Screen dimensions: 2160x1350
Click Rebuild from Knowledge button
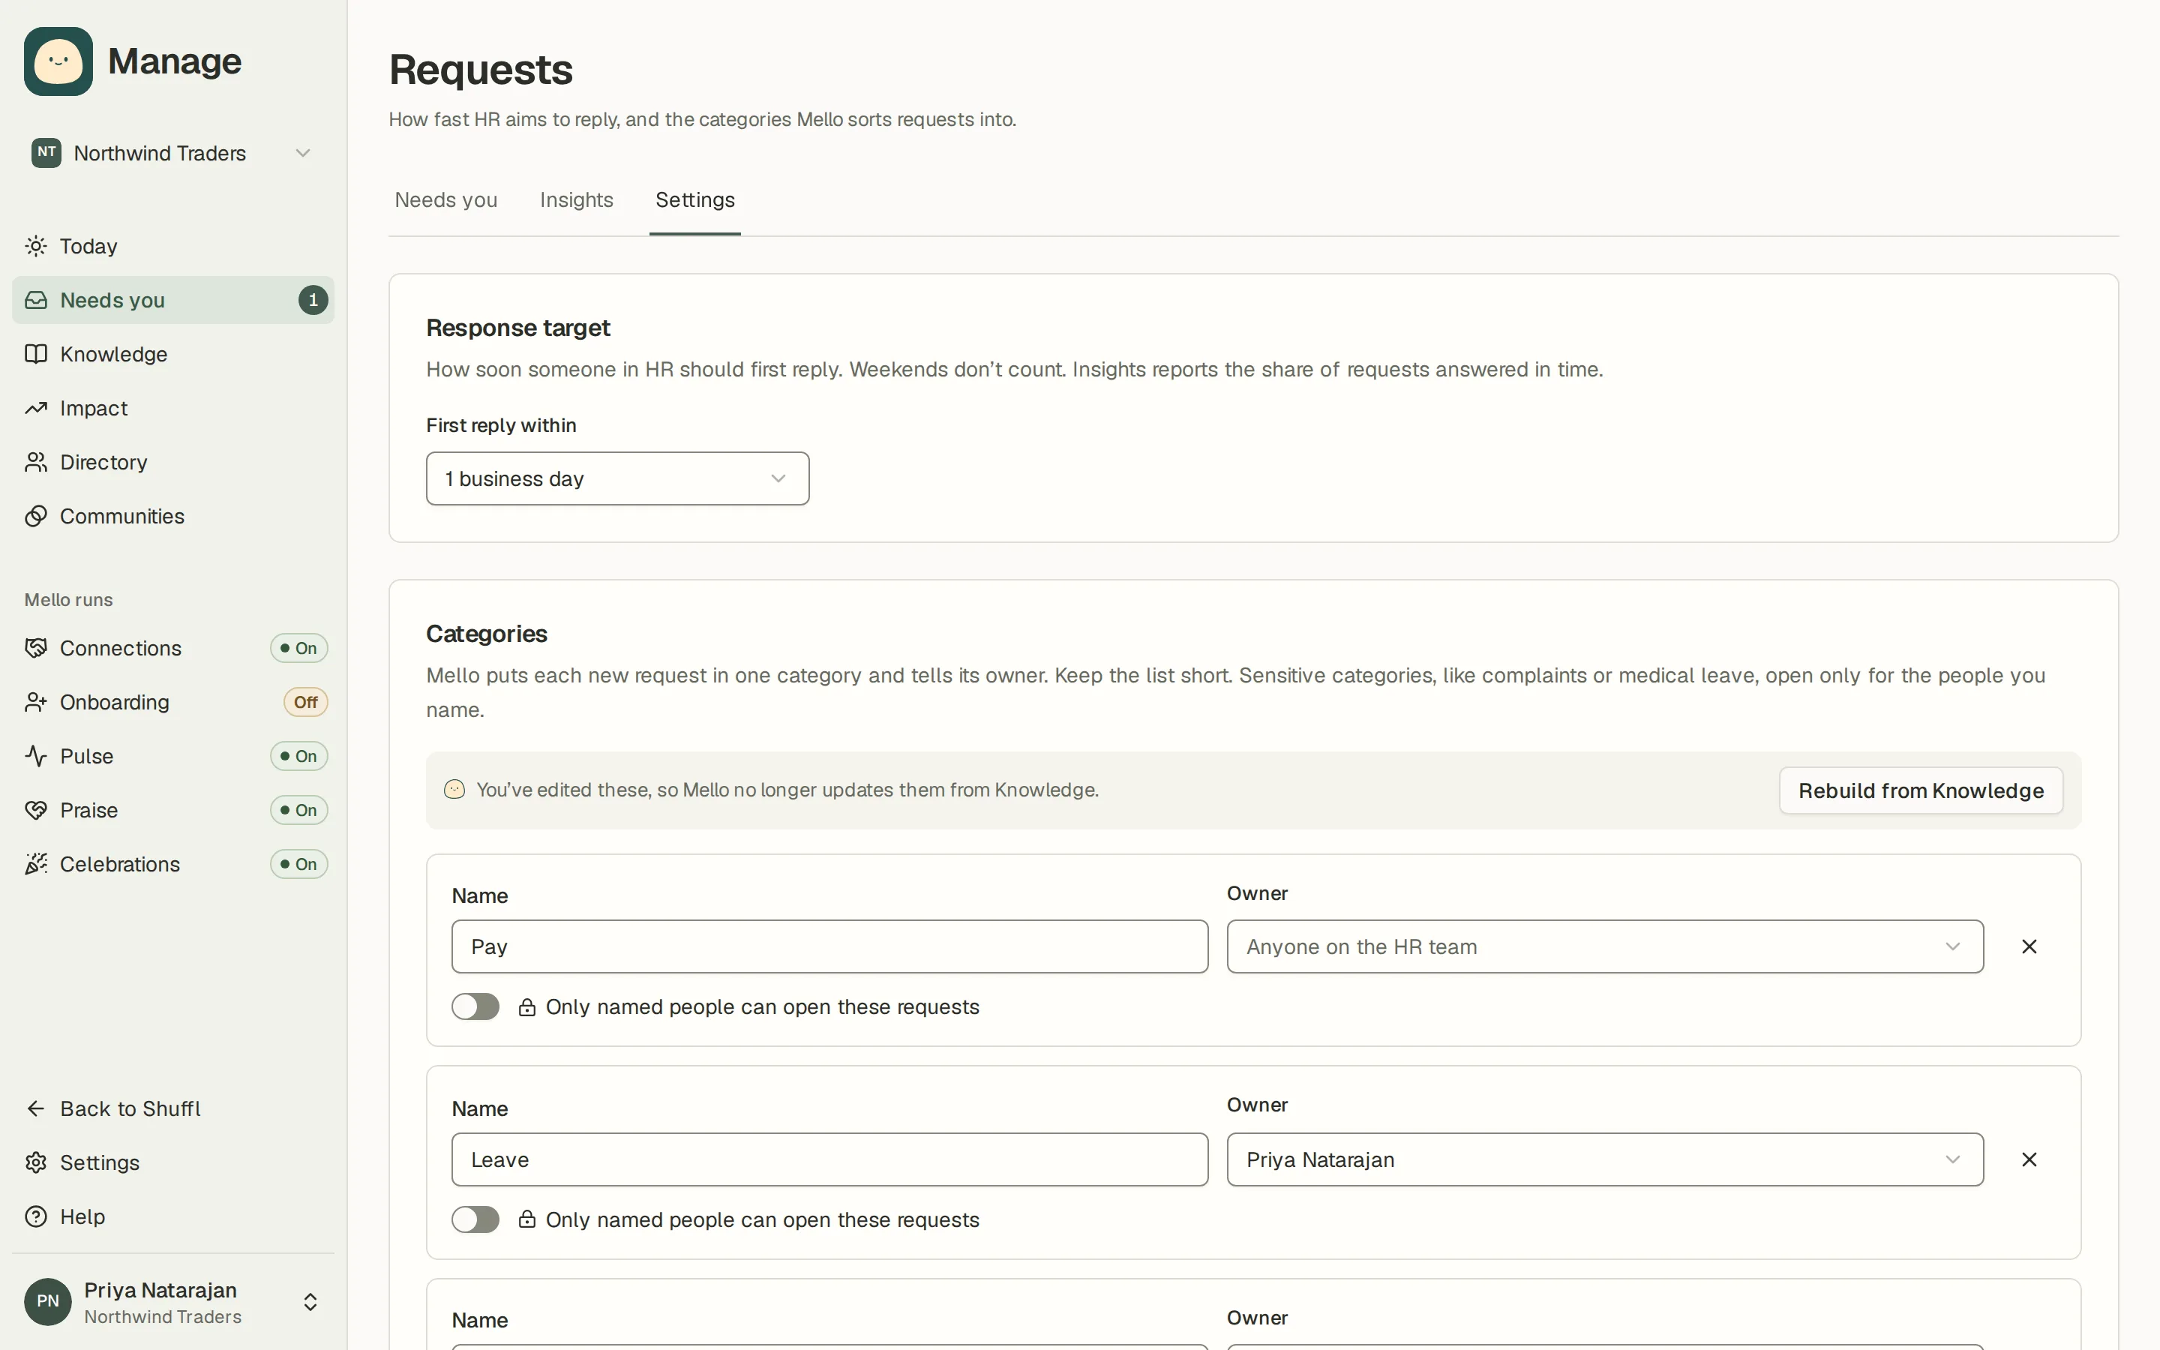[1921, 790]
